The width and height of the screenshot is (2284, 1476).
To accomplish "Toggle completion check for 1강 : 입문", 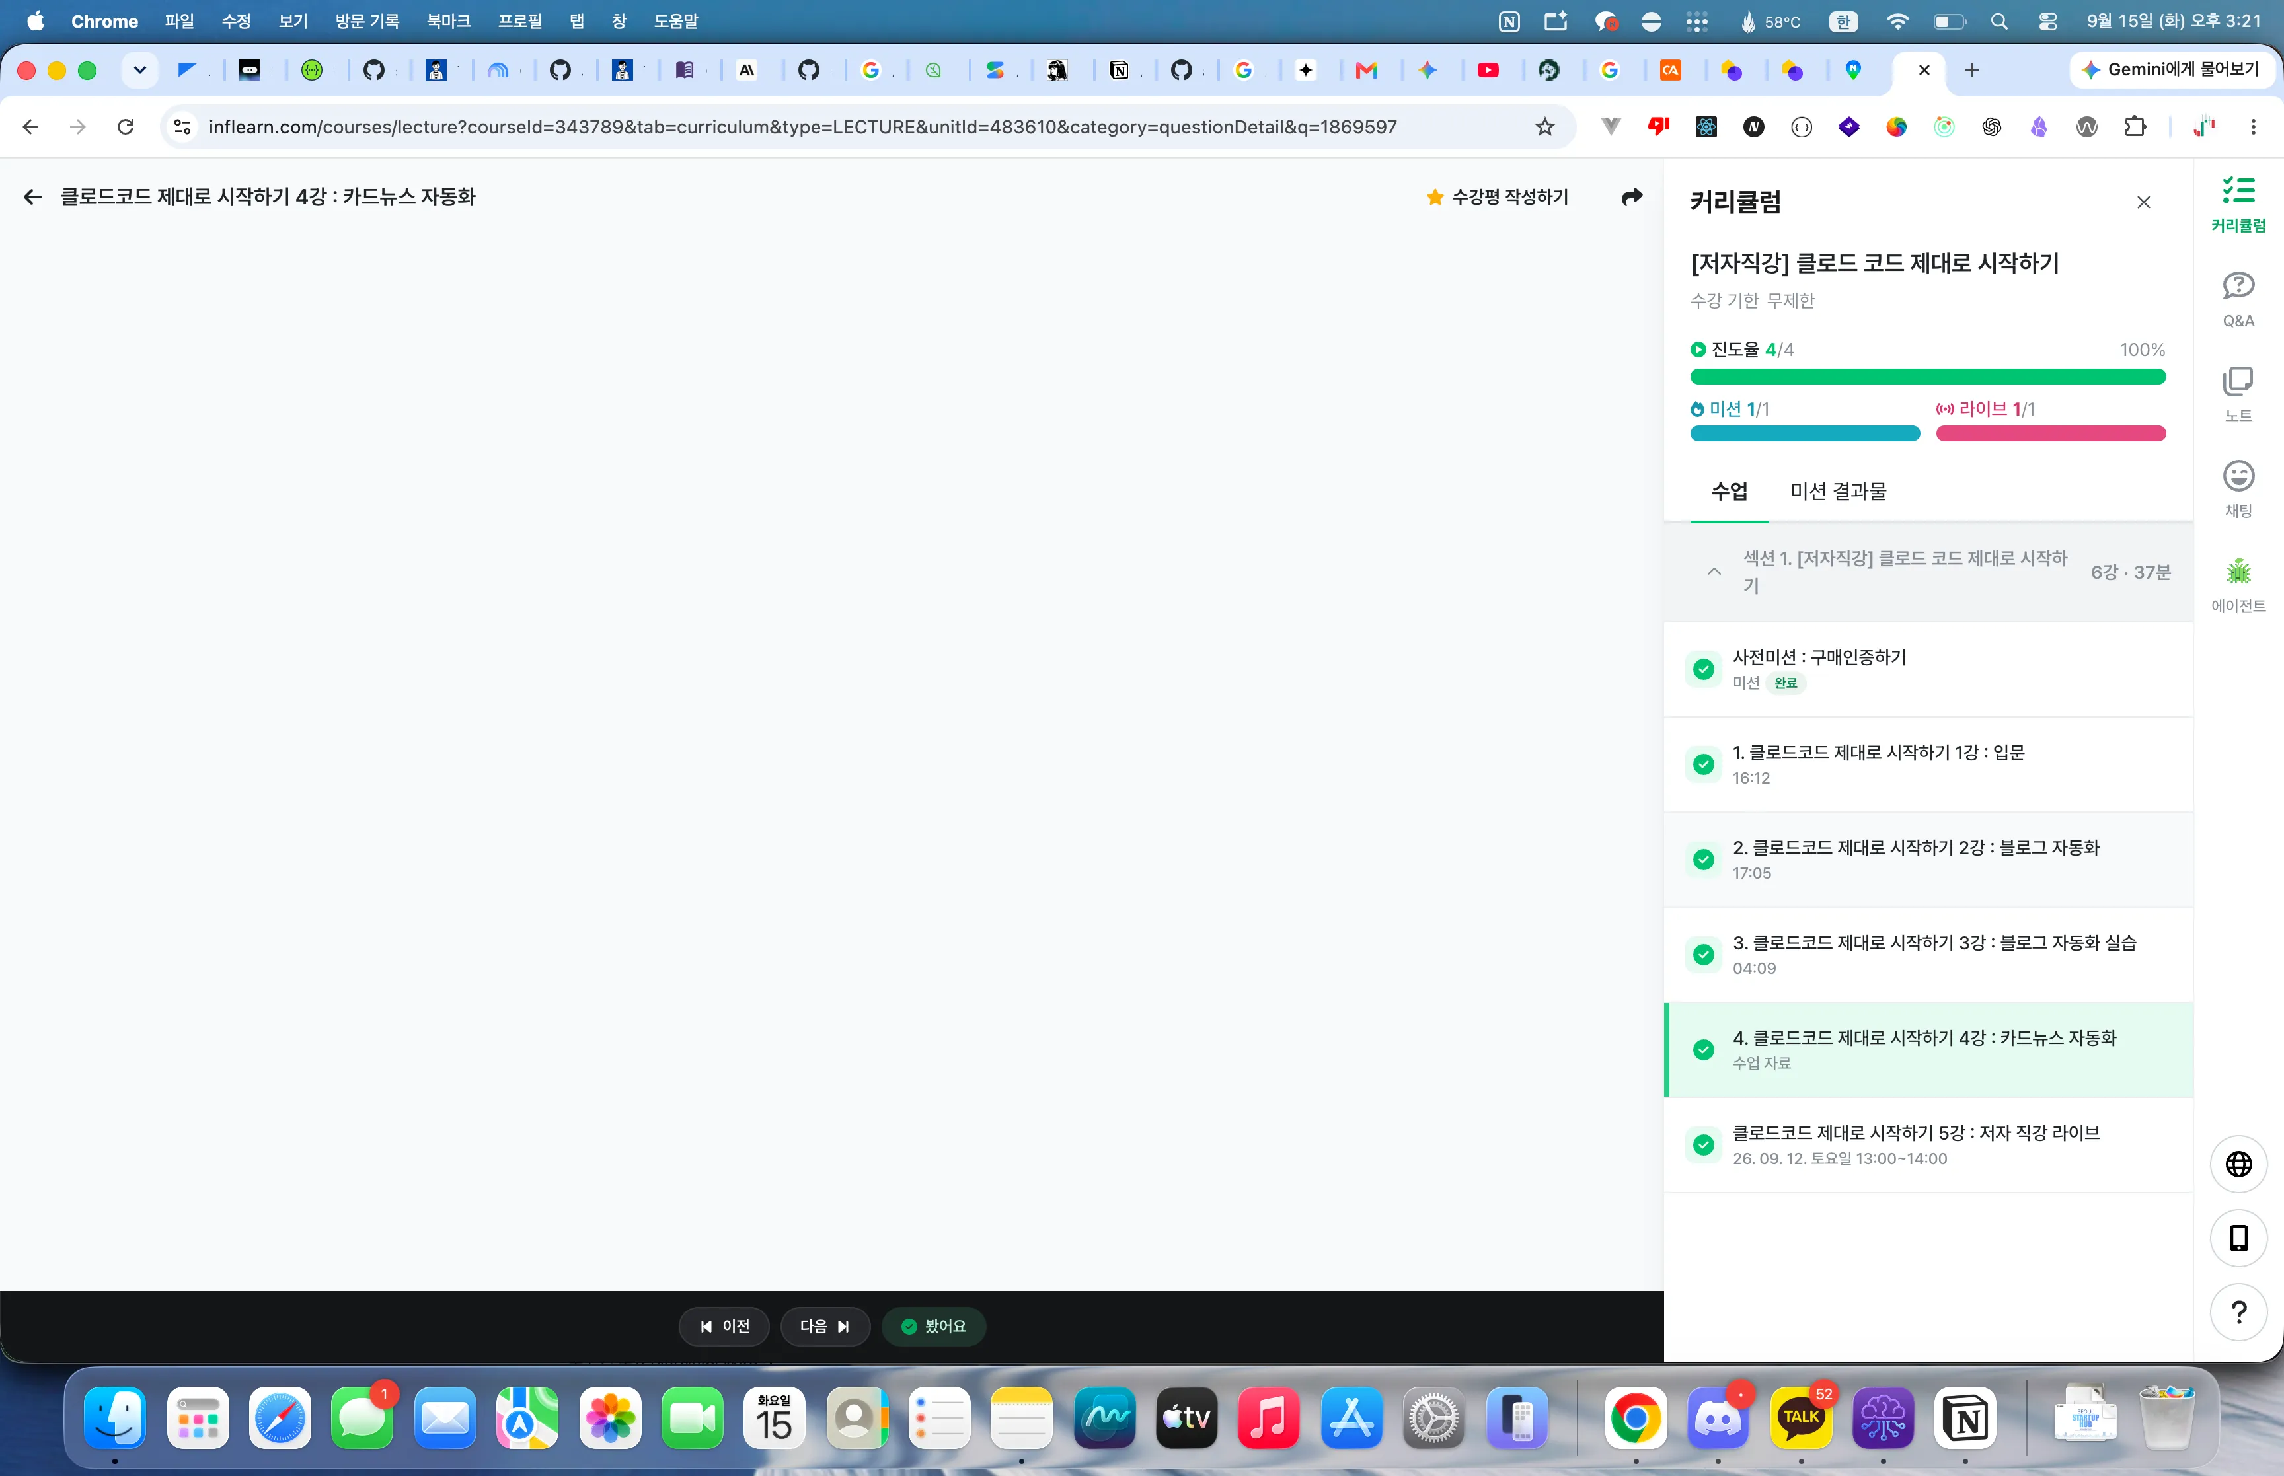I will tap(1703, 764).
